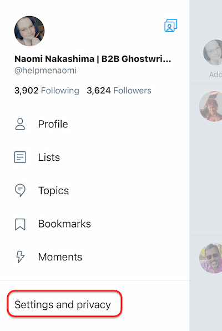This screenshot has height=331, width=222.
Task: View the 3,902 Following list
Action: pyautogui.click(x=47, y=91)
